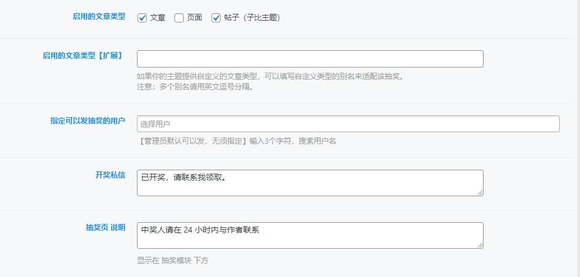Screen dimensions: 580x277
Task: Click the 显示在 抽奖模块 下方 hint text
Action: point(173,260)
